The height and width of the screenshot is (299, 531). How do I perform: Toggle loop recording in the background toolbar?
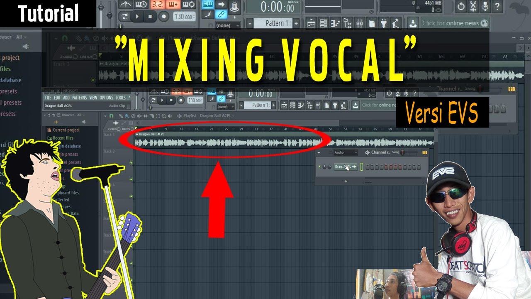[189, 5]
